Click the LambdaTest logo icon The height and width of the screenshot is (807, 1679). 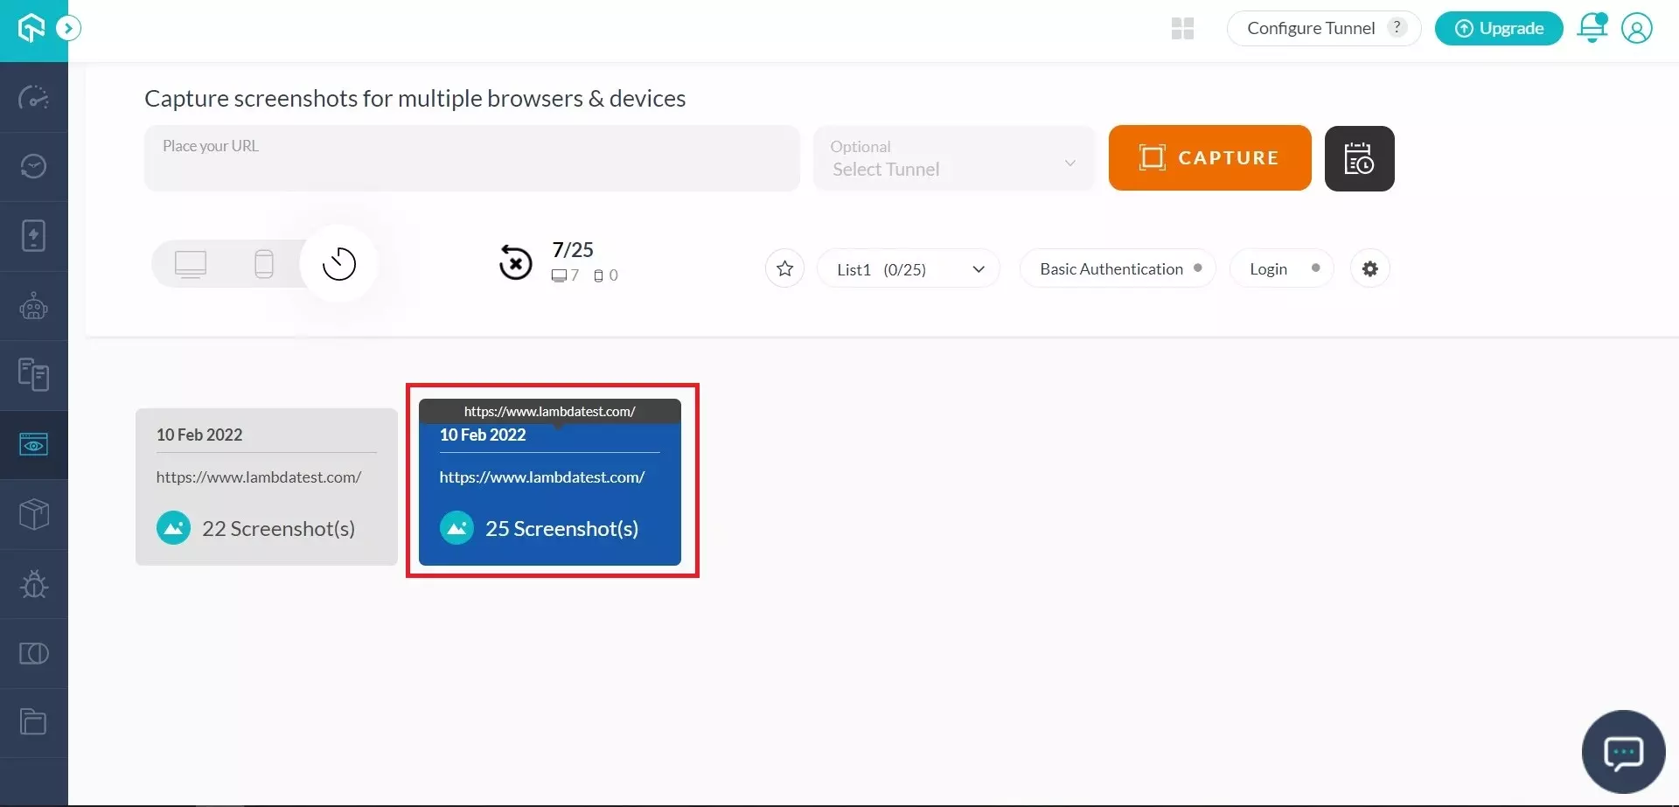click(31, 28)
